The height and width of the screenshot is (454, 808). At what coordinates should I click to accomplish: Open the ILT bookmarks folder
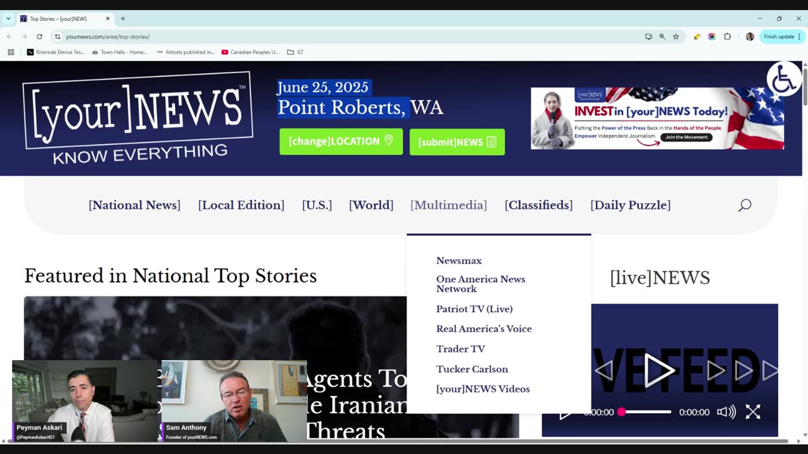[295, 52]
